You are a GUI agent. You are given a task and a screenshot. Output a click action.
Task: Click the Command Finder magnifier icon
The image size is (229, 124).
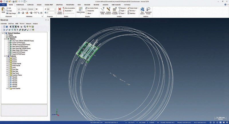pyautogui.click(x=148, y=9)
